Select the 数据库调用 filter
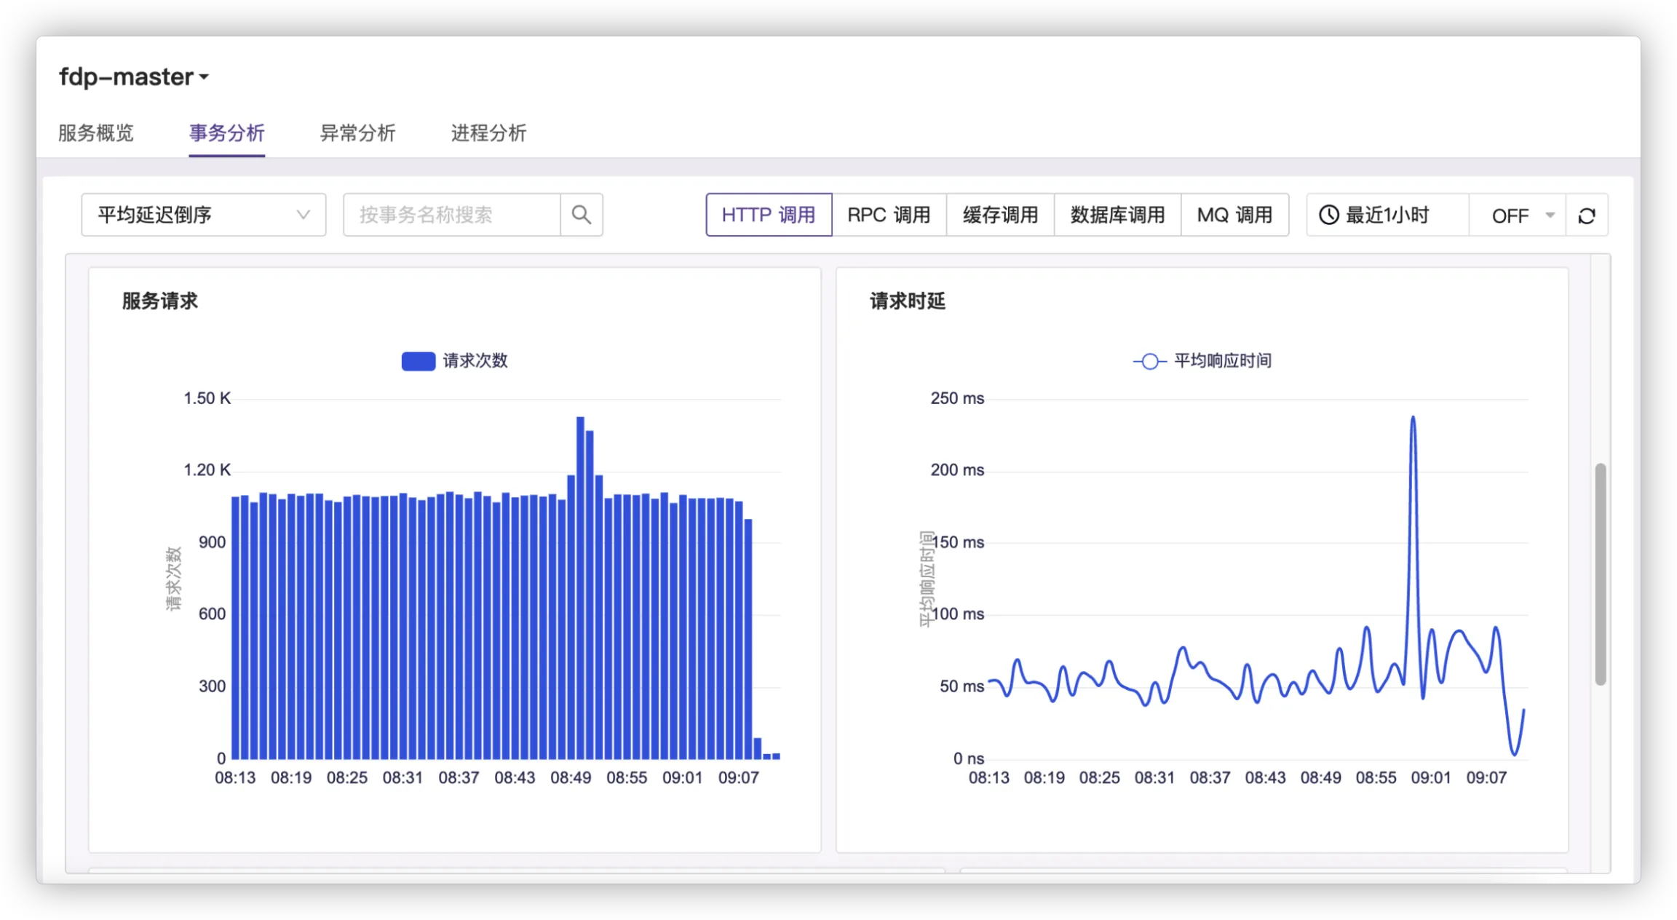Image resolution: width=1677 pixels, height=920 pixels. (1117, 215)
